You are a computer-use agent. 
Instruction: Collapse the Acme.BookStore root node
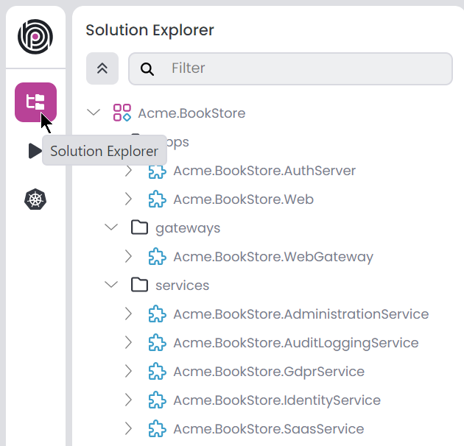[94, 113]
